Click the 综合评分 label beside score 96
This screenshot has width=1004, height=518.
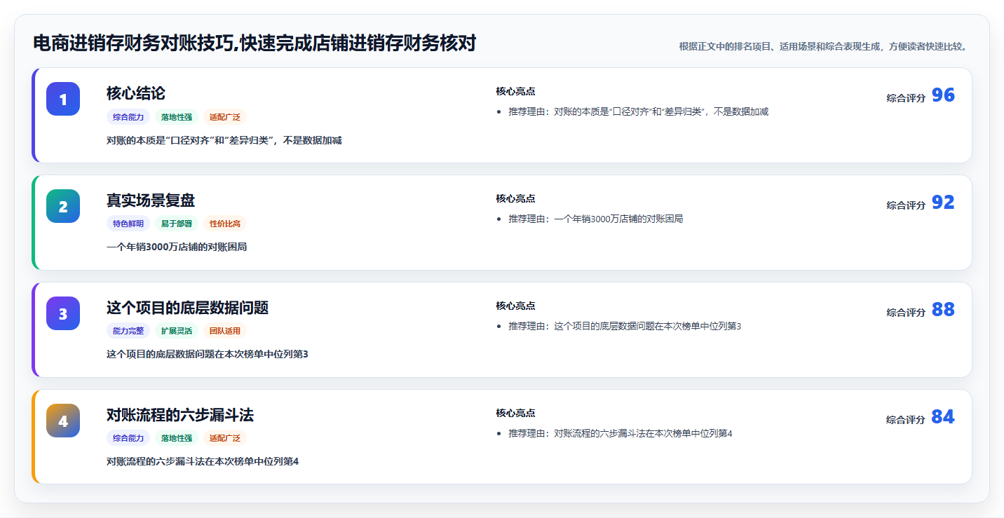tap(906, 98)
